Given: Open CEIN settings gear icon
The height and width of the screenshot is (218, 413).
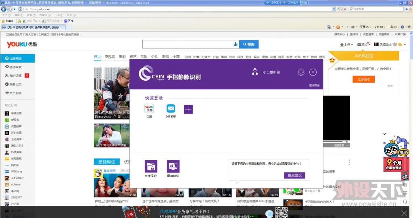Looking at the screenshot, I should [301, 72].
